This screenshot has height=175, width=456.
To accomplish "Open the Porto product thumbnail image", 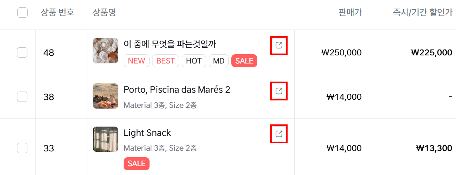I will tap(105, 96).
